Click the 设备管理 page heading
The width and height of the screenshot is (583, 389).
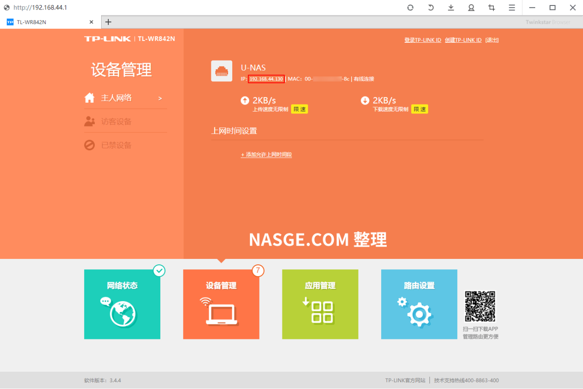click(x=122, y=70)
